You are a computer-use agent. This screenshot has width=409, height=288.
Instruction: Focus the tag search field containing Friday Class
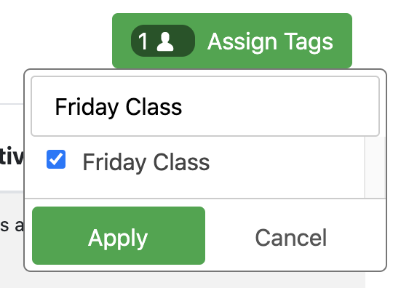(x=205, y=106)
